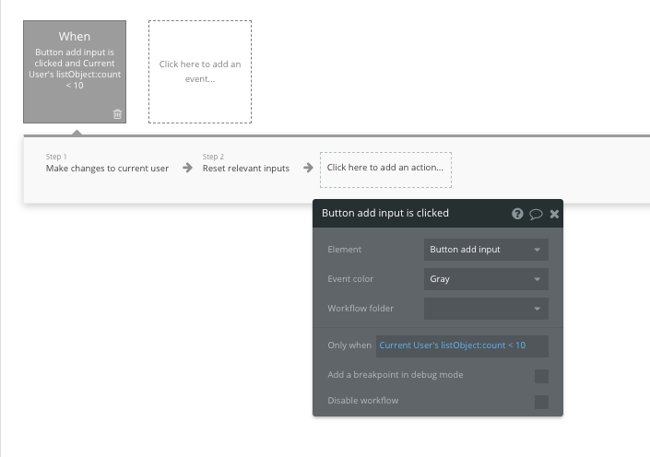Check the Disable workflow box
Screen dimensions: 650x457
(x=541, y=402)
